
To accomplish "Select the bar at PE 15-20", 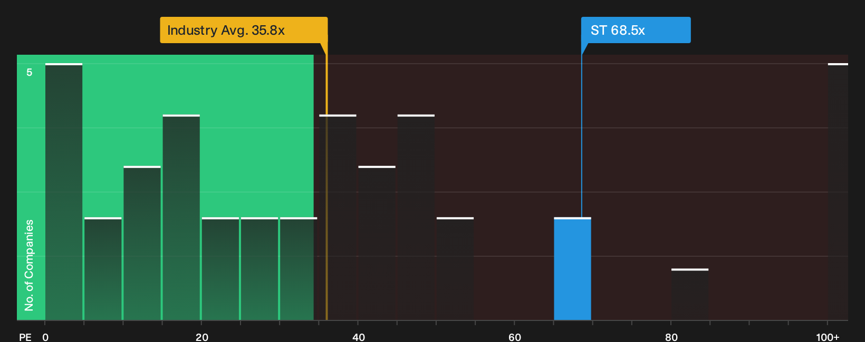I will 181,217.
